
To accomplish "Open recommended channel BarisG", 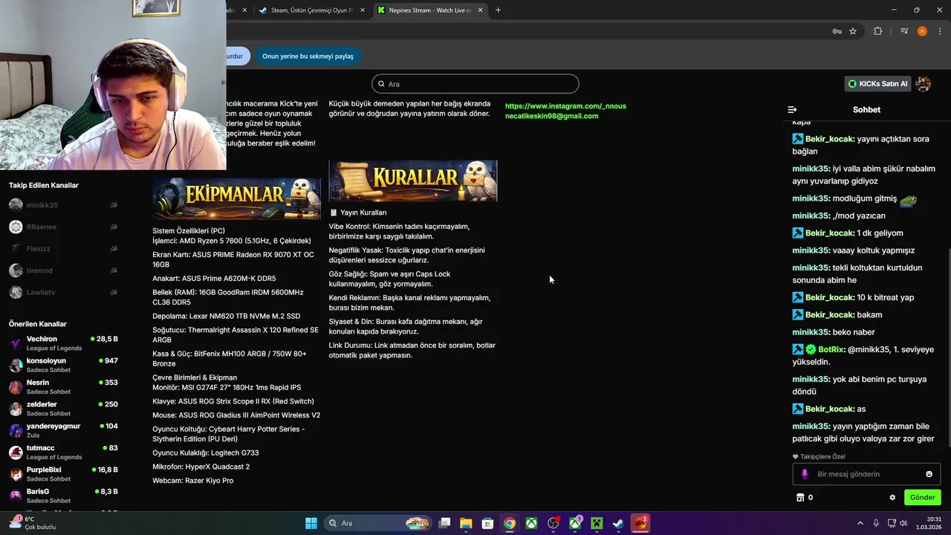I will tap(63, 496).
